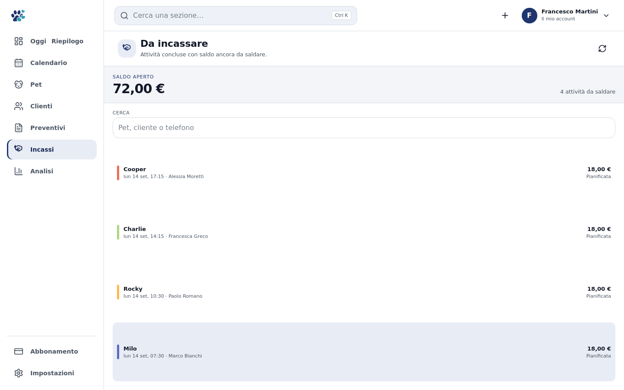Open the Clienti people icon
This screenshot has width=624, height=390.
tap(19, 106)
